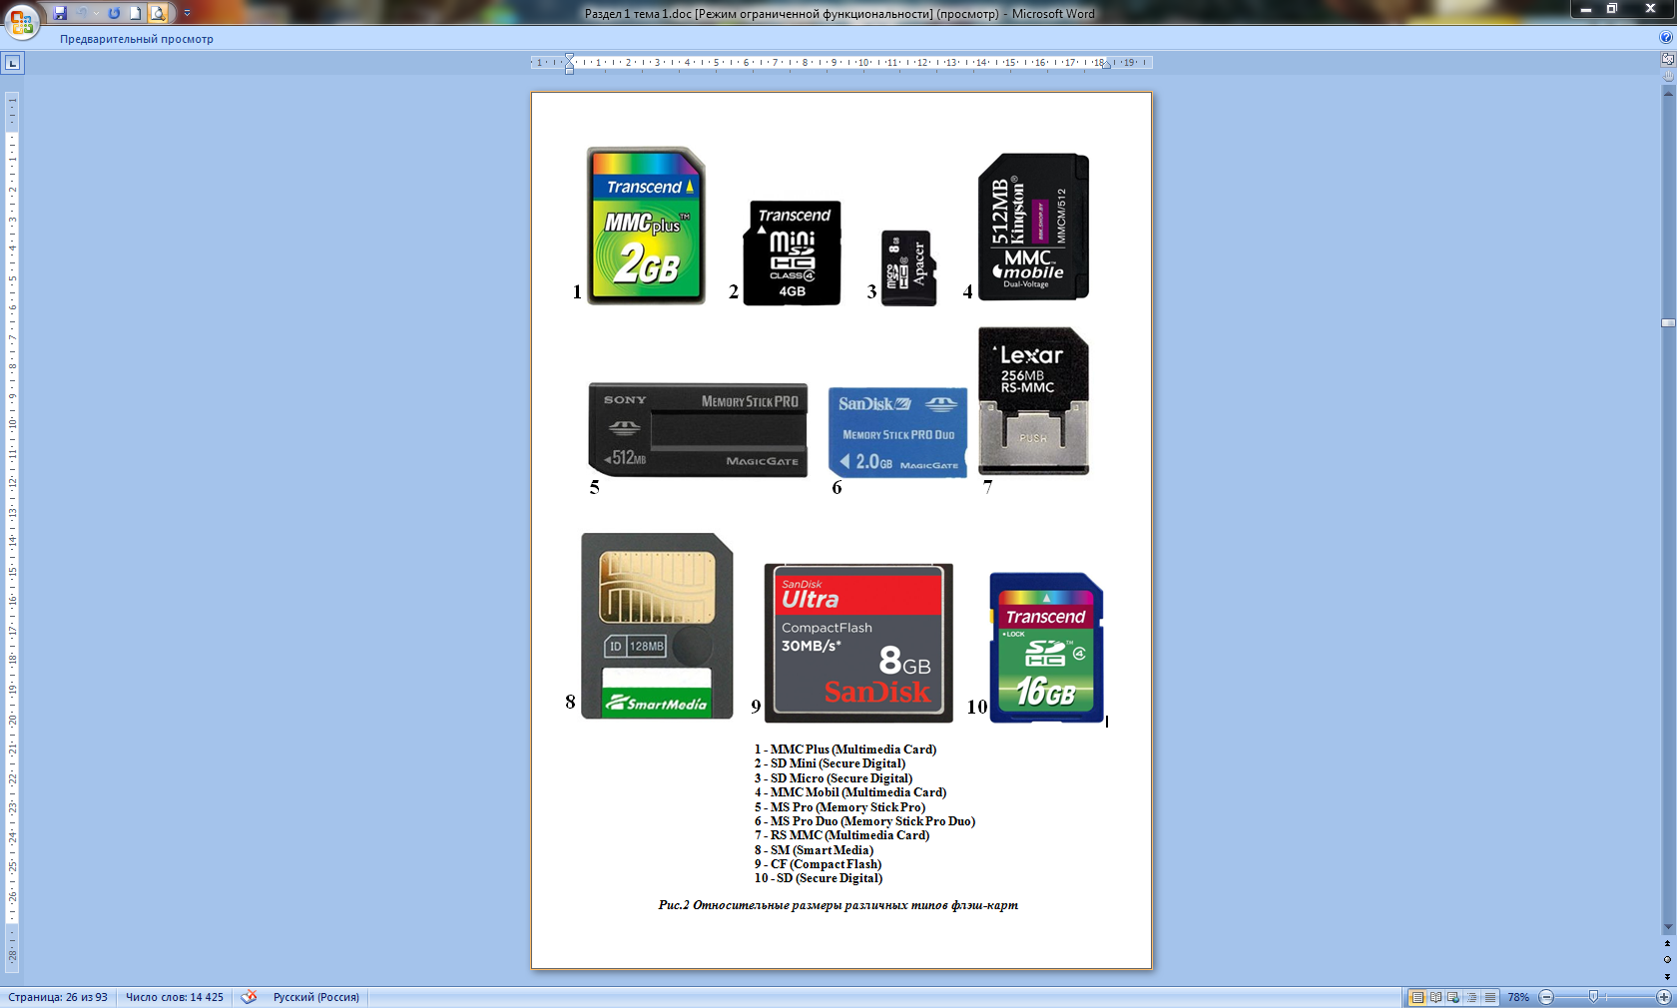Click the Lexar 256MB RS-MMC image

tap(1033, 400)
